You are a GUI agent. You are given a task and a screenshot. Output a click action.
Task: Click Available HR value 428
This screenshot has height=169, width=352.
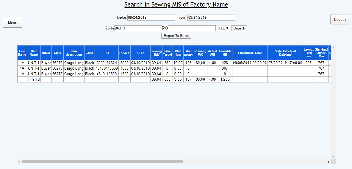[x=225, y=63]
